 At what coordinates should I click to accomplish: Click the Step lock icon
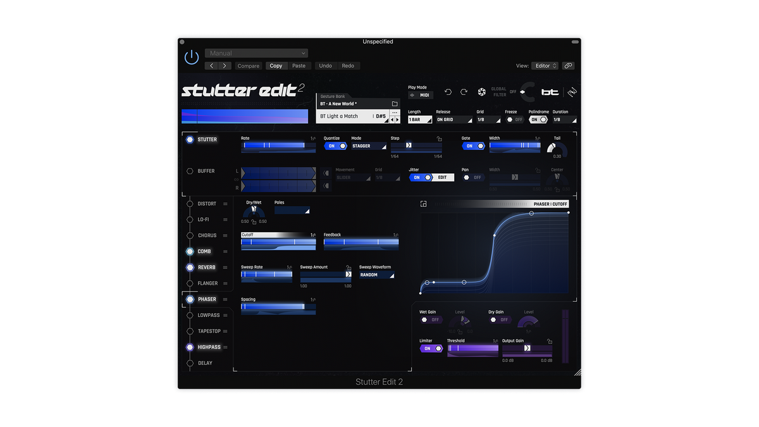(439, 139)
